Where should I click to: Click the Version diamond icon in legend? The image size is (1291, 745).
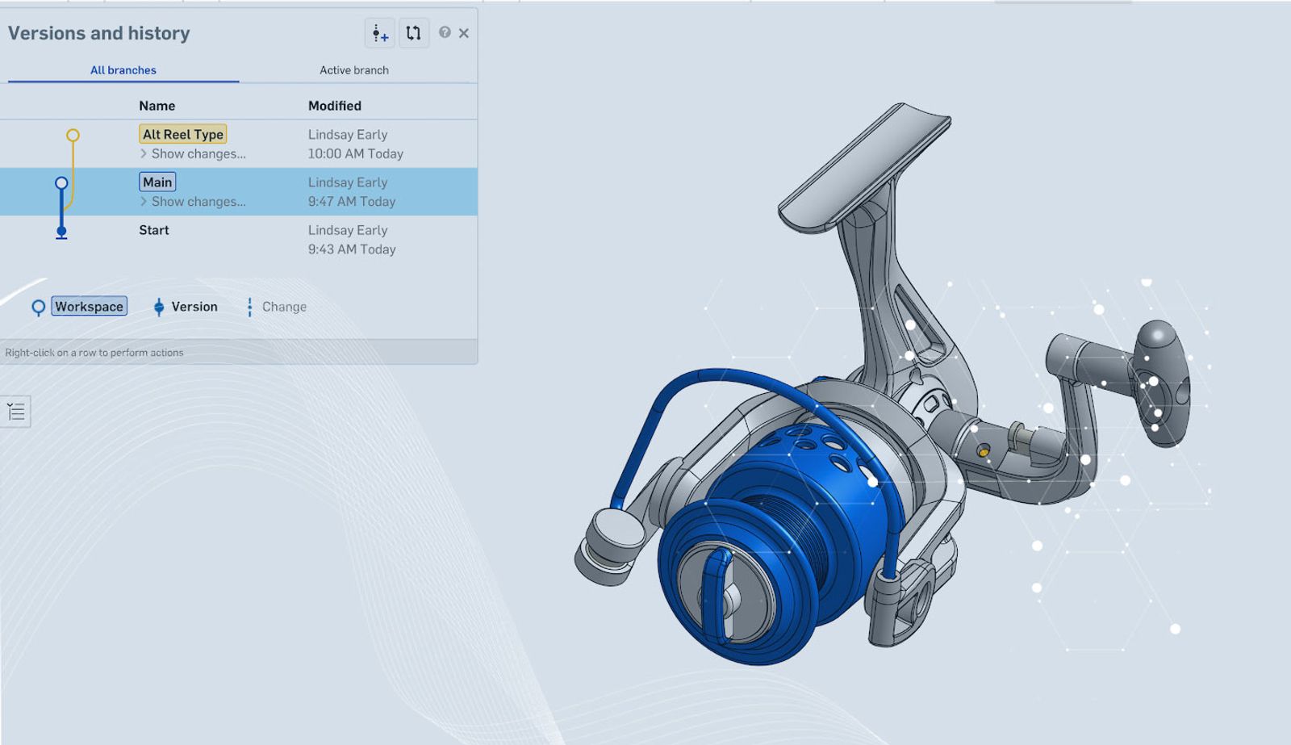point(159,307)
